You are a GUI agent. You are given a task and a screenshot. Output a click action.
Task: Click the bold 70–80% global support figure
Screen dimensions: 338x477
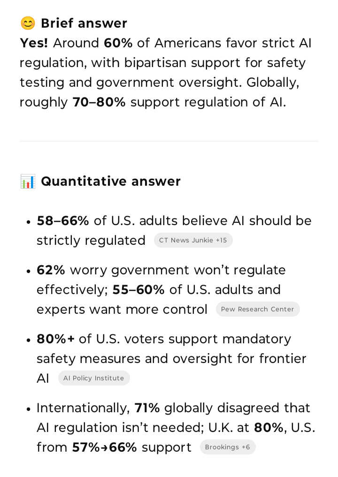(x=99, y=102)
